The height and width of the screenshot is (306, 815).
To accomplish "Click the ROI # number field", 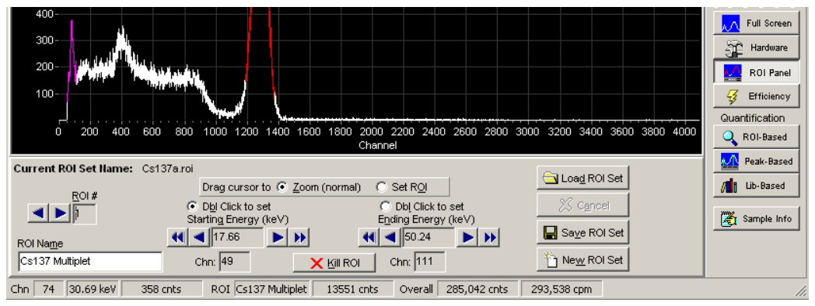I will 84,214.
